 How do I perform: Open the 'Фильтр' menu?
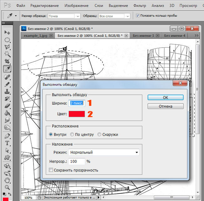click(139, 6)
